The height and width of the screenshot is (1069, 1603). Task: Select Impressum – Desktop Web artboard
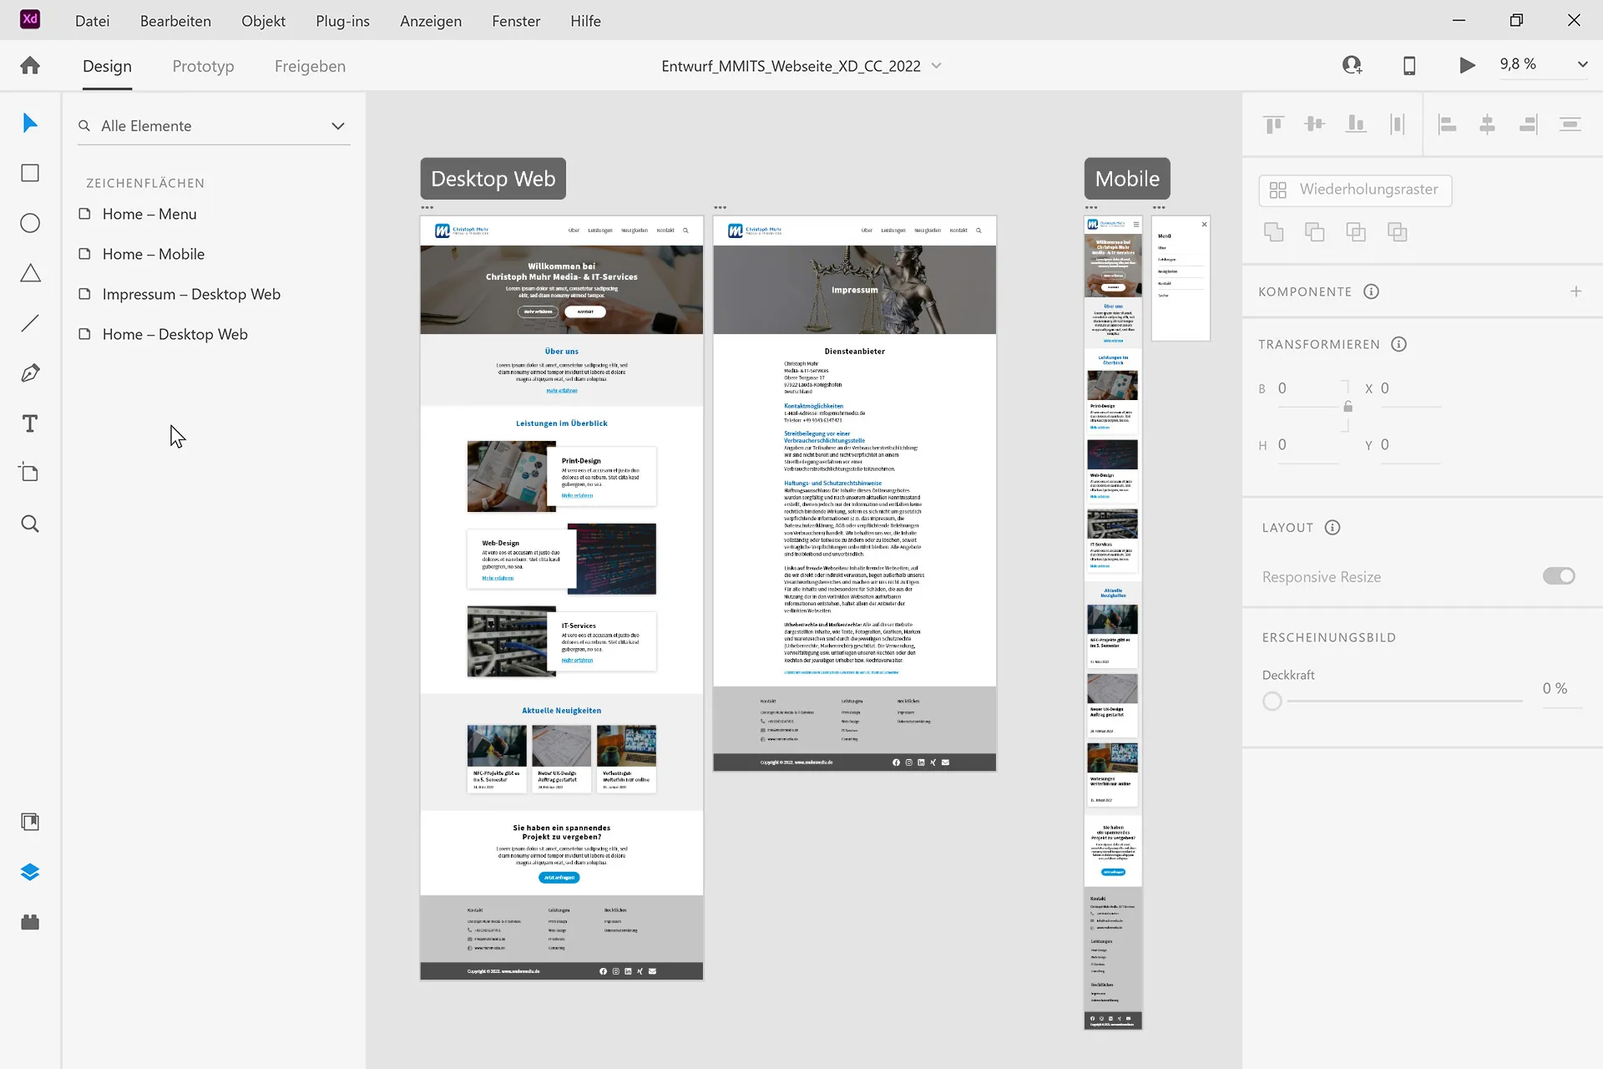(x=191, y=294)
